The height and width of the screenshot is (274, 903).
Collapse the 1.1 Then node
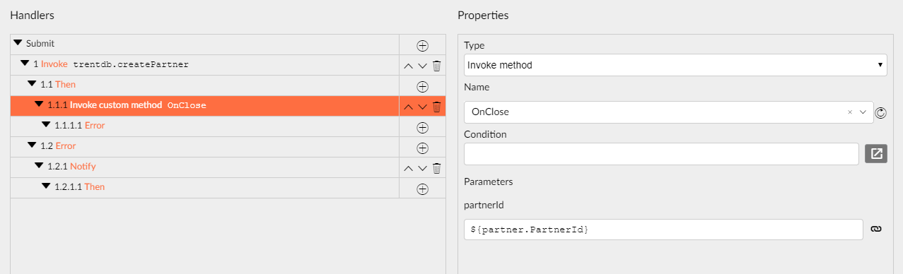pos(33,84)
